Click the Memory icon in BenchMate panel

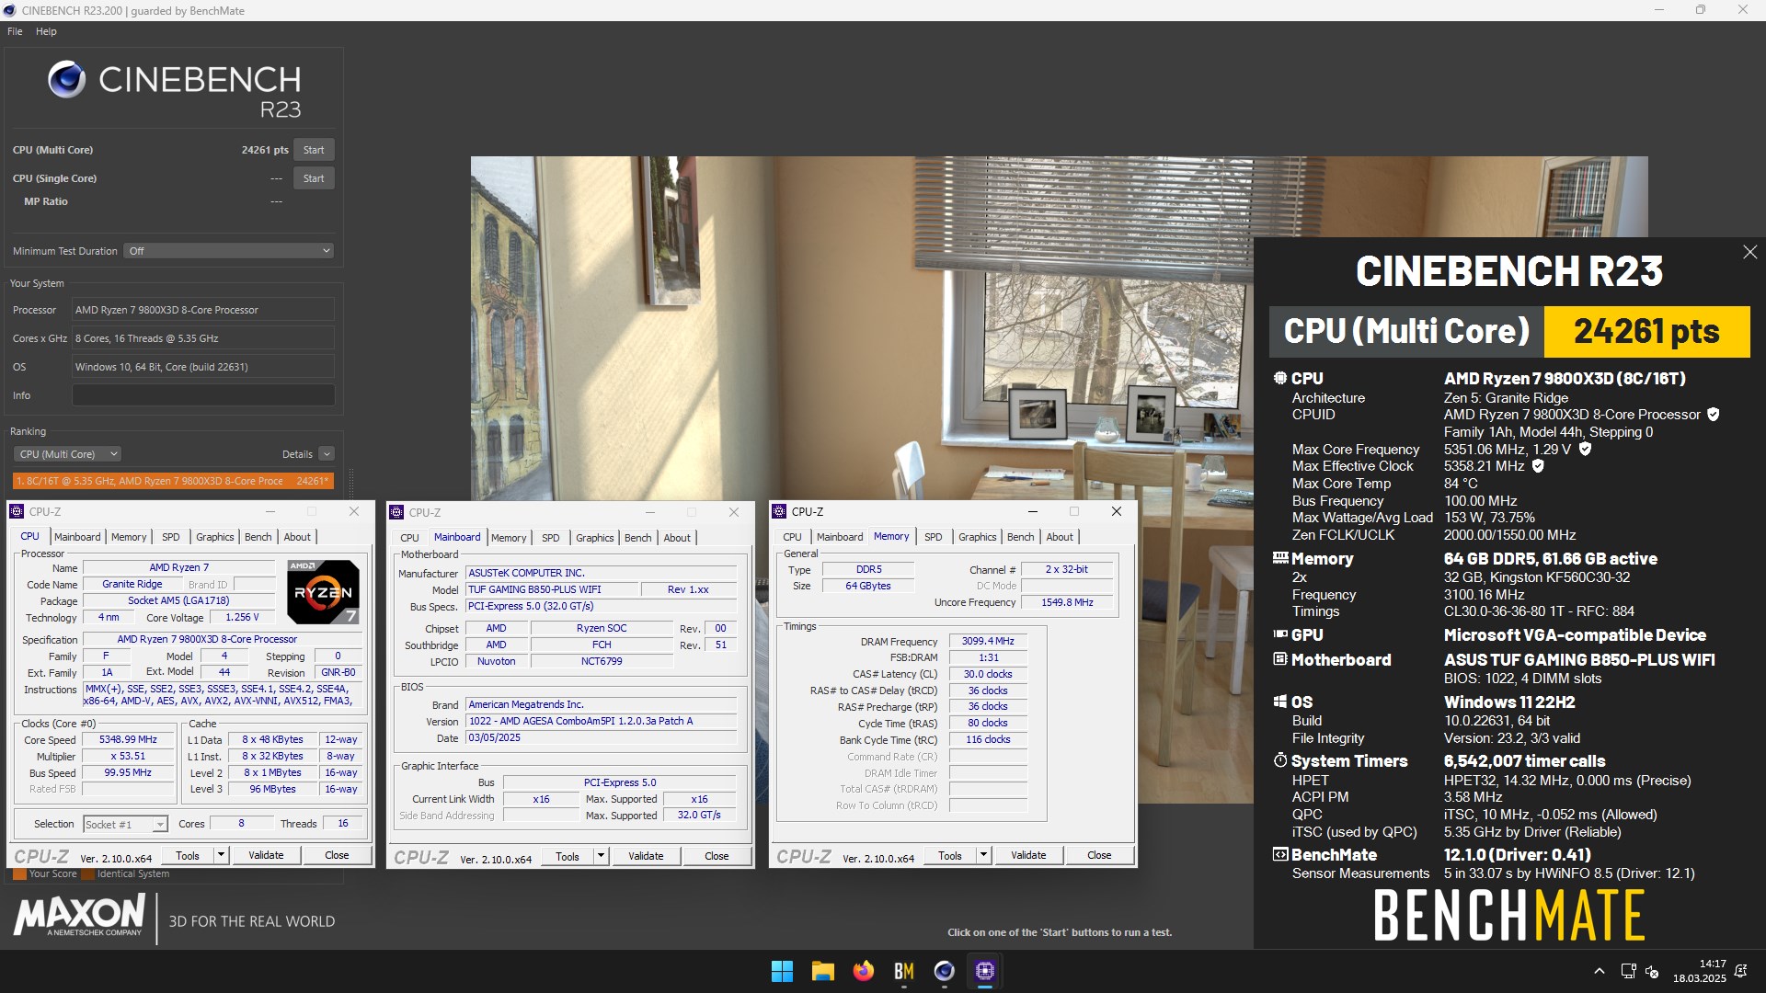[1279, 558]
